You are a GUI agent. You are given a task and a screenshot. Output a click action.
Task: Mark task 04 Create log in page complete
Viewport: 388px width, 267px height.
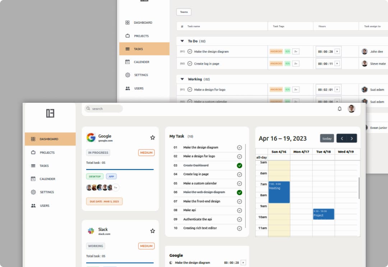pos(239,174)
